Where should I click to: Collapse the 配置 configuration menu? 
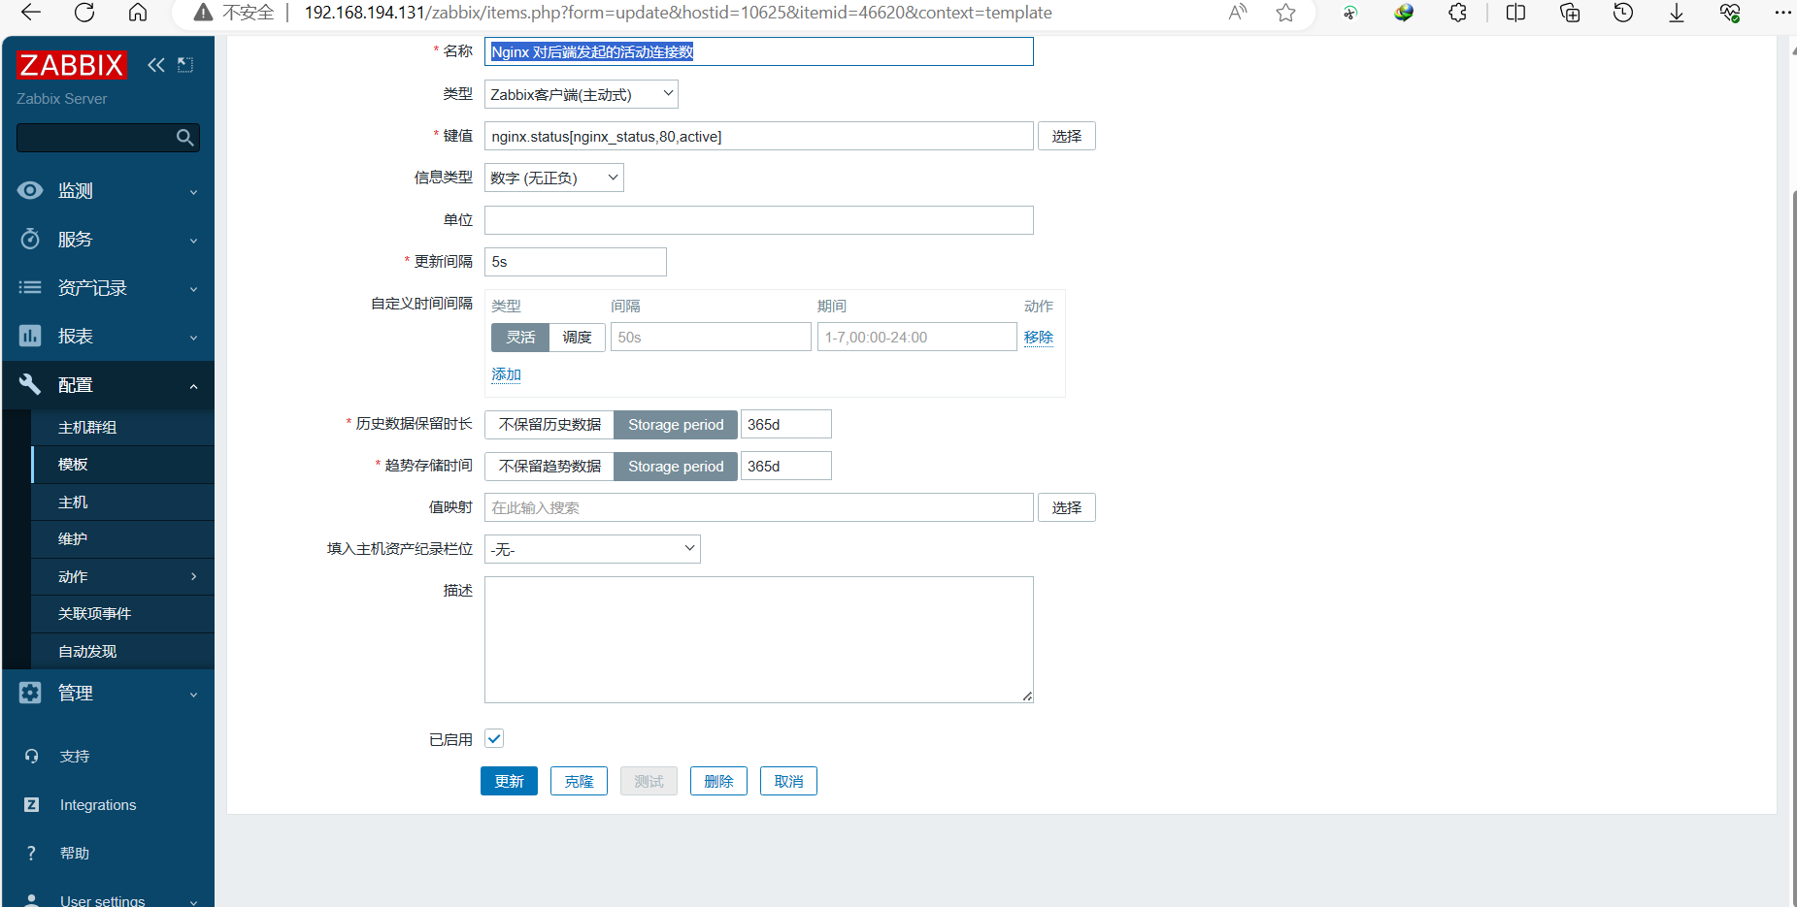[x=108, y=385]
